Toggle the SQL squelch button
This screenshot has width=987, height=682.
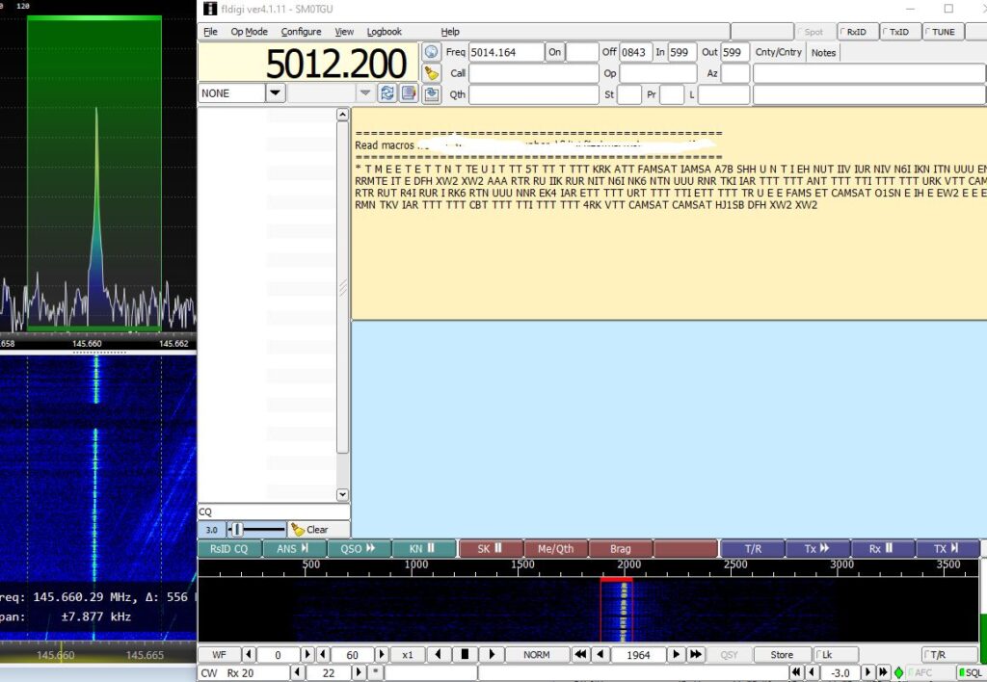tap(972, 672)
